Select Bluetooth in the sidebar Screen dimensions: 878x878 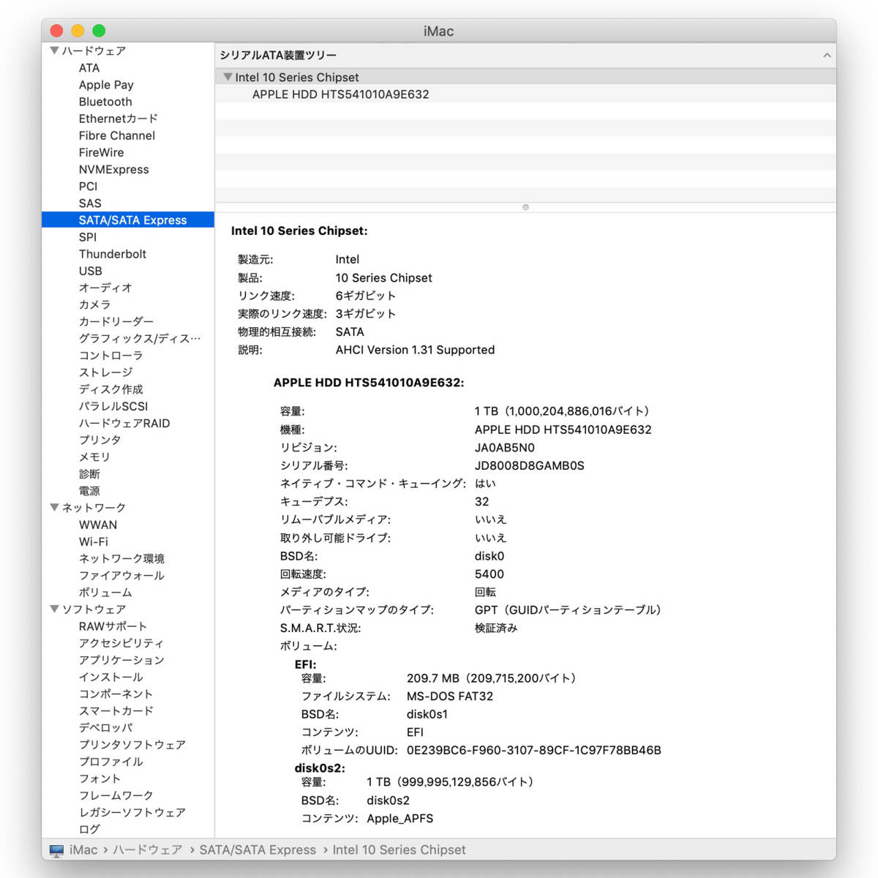(105, 102)
